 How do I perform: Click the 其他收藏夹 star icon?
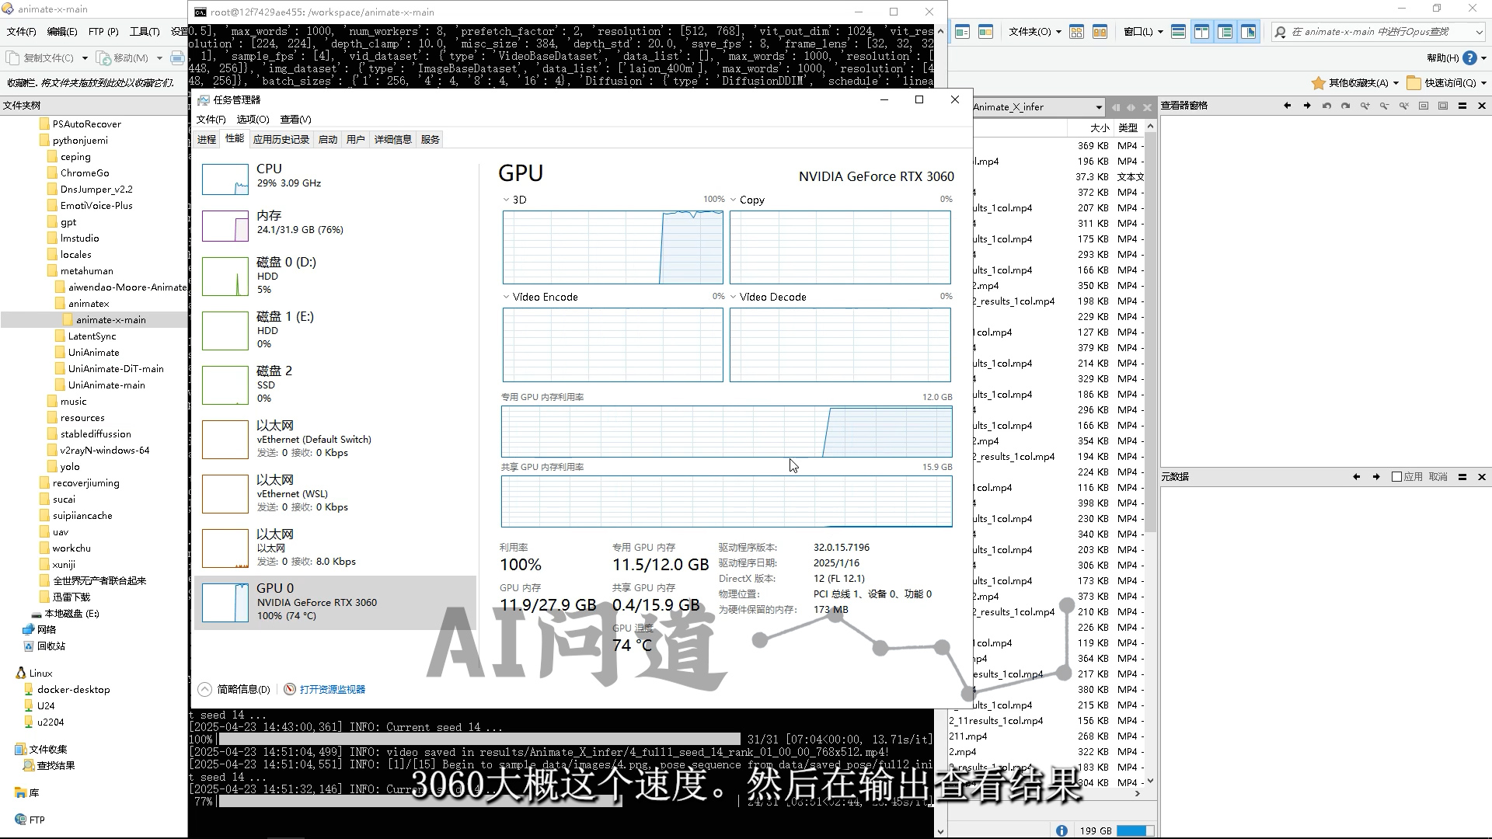(x=1318, y=82)
